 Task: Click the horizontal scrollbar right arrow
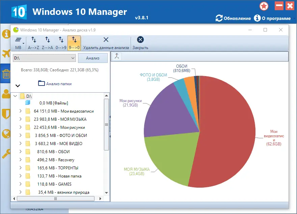pos(100,199)
